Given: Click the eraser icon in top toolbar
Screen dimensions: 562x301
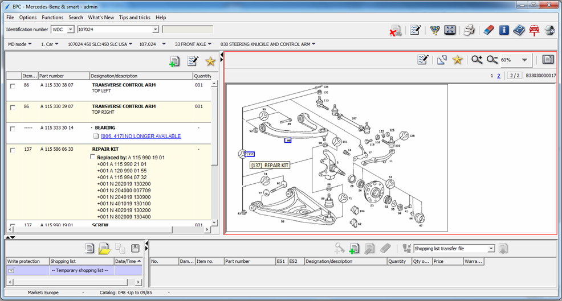Looking at the screenshot, I should (x=488, y=30).
